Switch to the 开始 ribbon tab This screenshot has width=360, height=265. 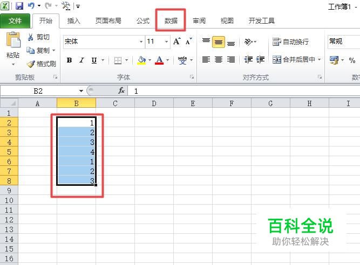pyautogui.click(x=46, y=21)
